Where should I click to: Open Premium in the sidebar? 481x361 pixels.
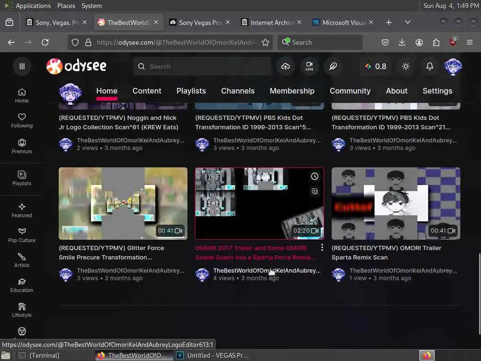coord(22,147)
